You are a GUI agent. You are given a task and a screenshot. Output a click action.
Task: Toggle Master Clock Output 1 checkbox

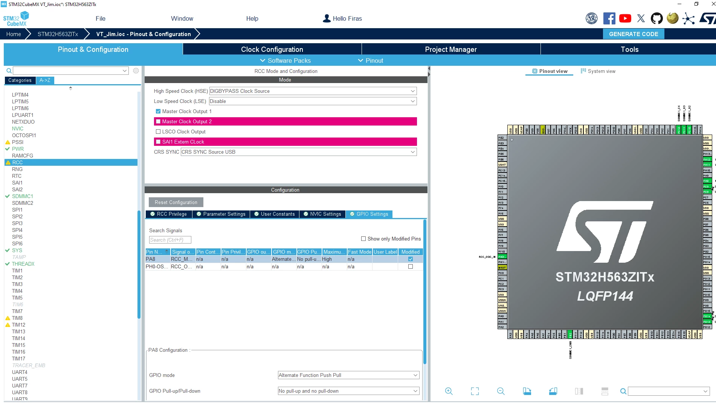coord(158,111)
